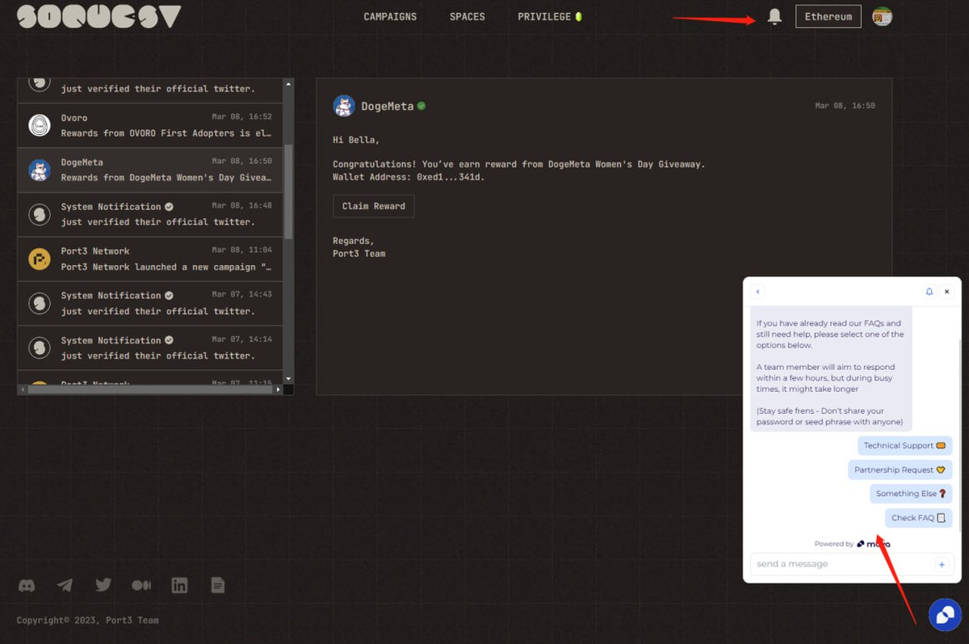969x644 pixels.
Task: Click the 'Congratulations! You've earn reward' sentence
Action: point(519,164)
